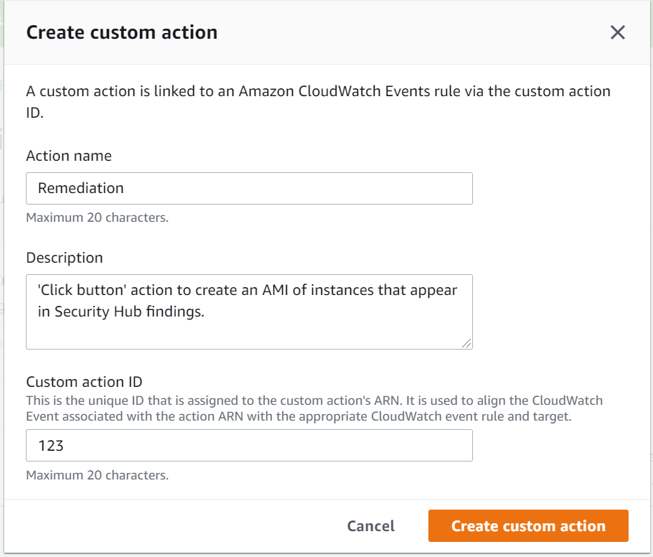Click the Create custom action button
The height and width of the screenshot is (557, 653).
coord(528,526)
